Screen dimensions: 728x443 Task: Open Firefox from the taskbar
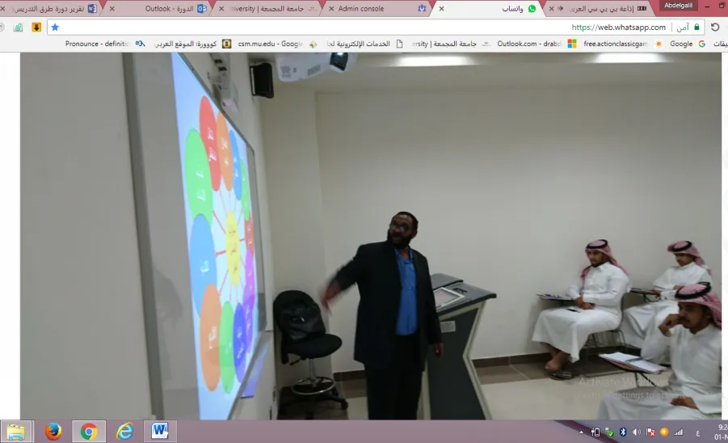click(x=53, y=432)
